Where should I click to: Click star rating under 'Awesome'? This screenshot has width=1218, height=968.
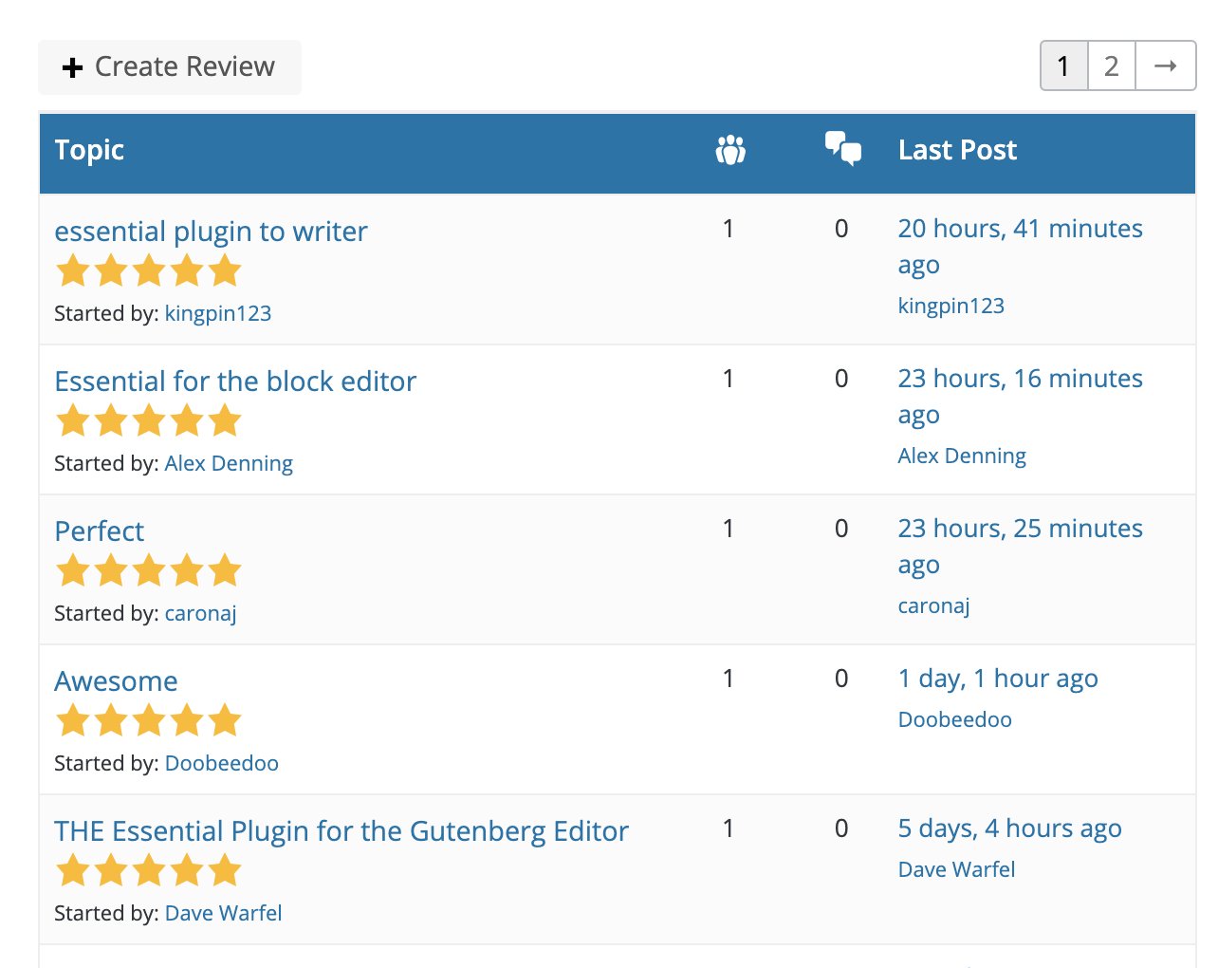pos(149,721)
